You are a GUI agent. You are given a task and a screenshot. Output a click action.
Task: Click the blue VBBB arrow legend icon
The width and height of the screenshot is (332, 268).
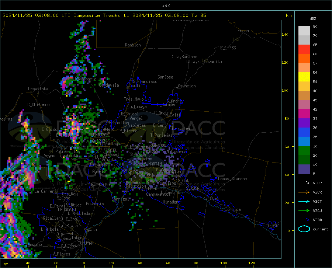tap(304, 220)
